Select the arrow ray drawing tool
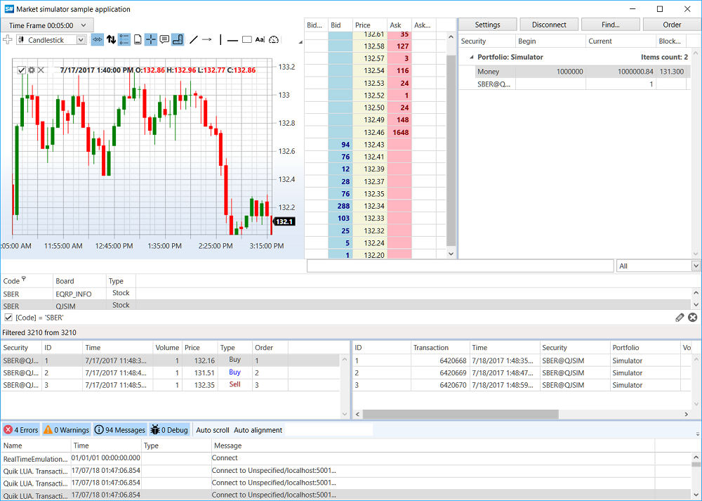This screenshot has width=702, height=501. (206, 40)
